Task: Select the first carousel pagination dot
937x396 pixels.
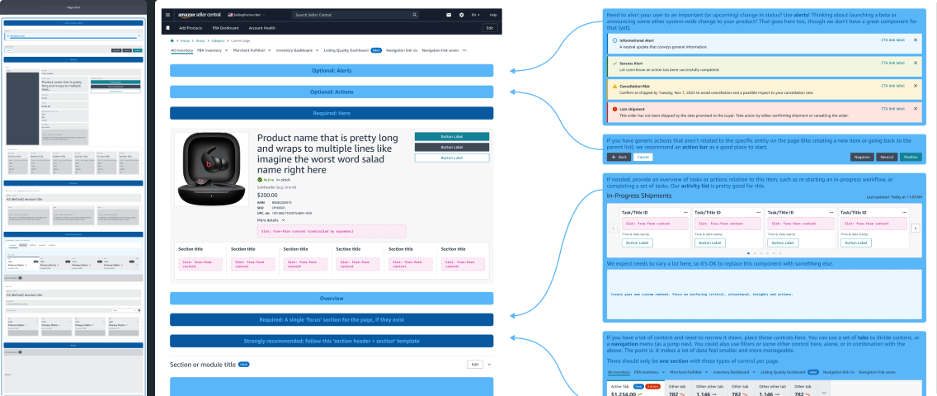Action: click(747, 252)
